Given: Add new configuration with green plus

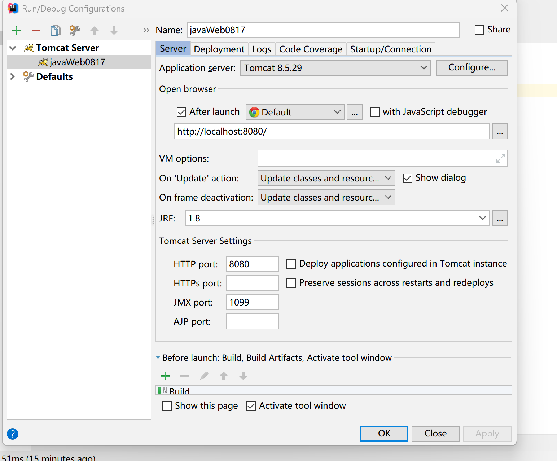Looking at the screenshot, I should pyautogui.click(x=17, y=31).
